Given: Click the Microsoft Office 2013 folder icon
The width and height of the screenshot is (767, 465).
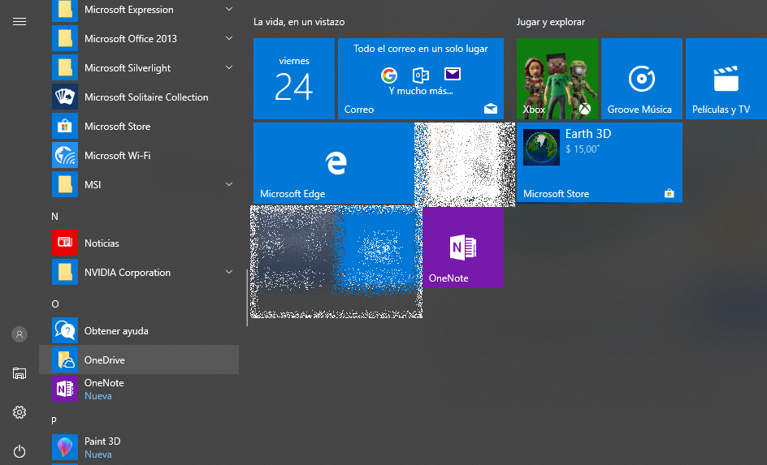Looking at the screenshot, I should point(65,39).
